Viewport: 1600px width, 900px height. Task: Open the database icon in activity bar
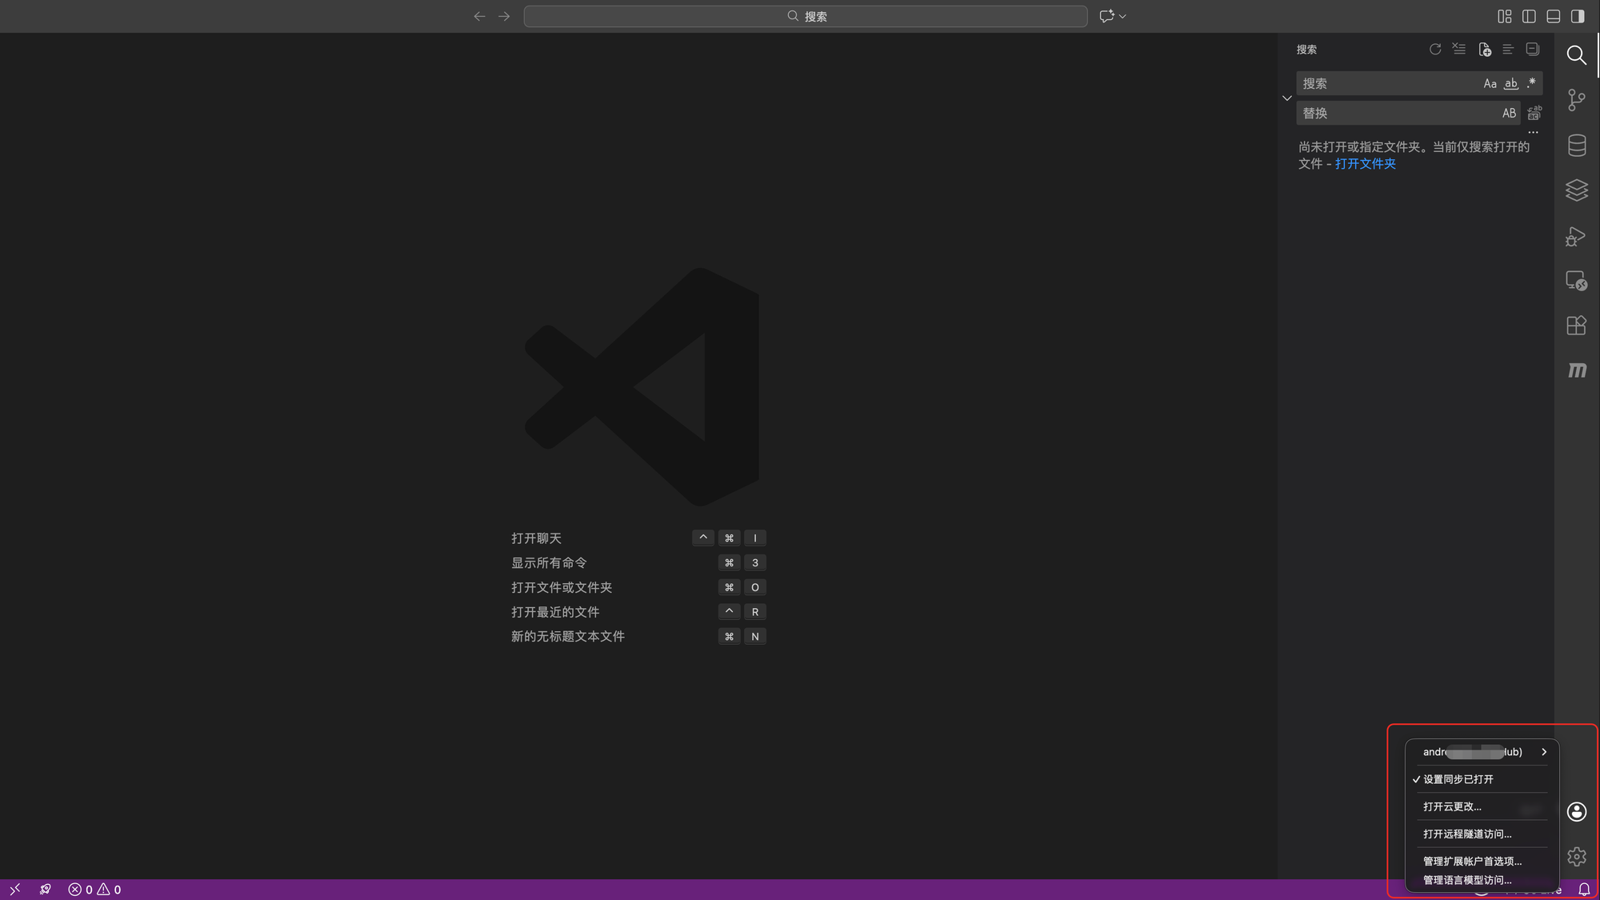1576,146
